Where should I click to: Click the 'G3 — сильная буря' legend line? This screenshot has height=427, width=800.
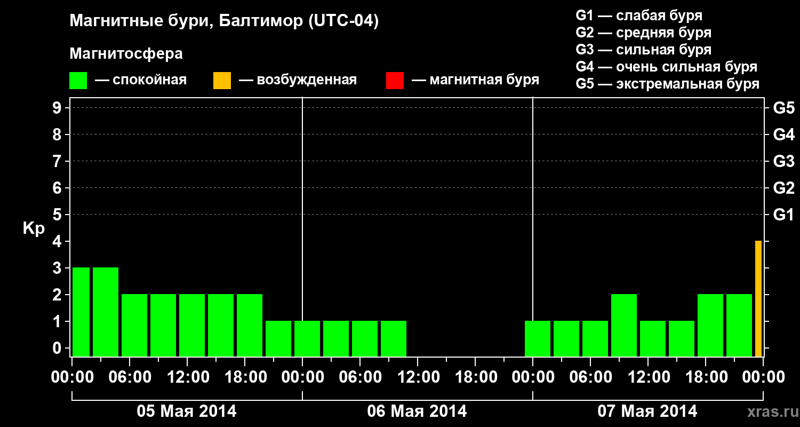pos(643,50)
